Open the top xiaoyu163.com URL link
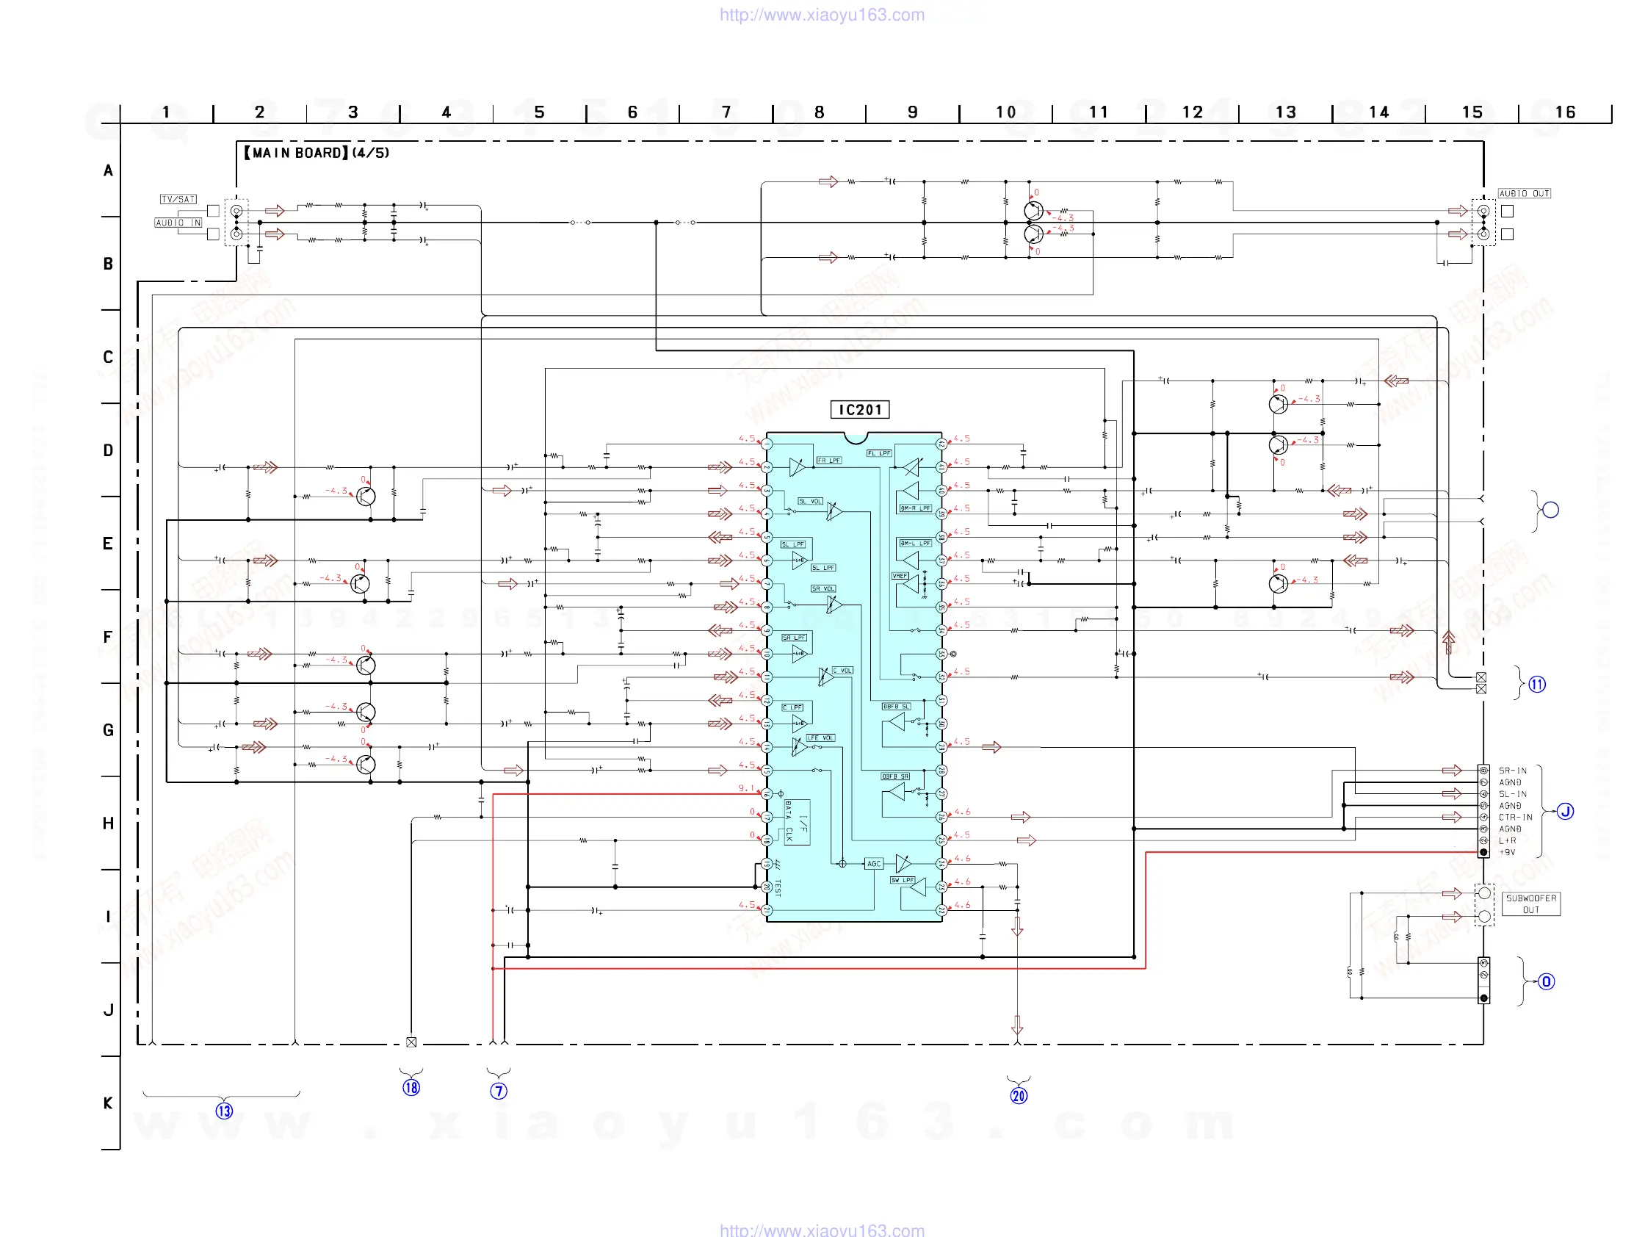Image resolution: width=1645 pixels, height=1237 pixels. [x=822, y=15]
